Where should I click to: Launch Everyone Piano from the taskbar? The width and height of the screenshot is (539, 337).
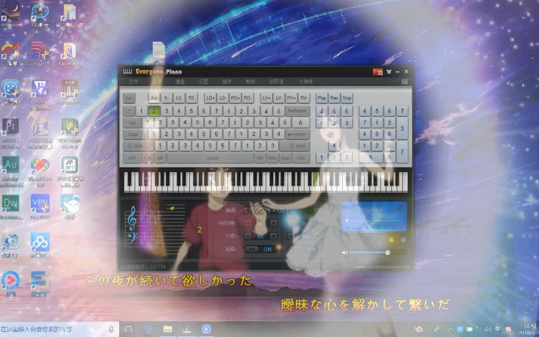coord(187,329)
